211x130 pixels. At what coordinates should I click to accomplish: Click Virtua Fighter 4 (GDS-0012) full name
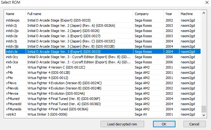pos(48,78)
